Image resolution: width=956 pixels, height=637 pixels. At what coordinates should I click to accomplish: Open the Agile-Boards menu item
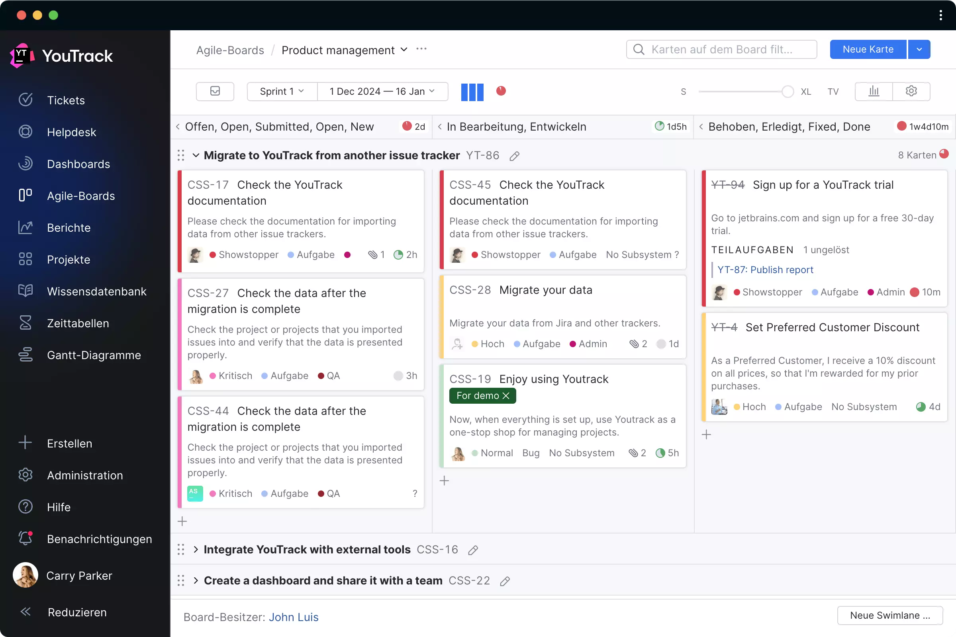coord(81,195)
